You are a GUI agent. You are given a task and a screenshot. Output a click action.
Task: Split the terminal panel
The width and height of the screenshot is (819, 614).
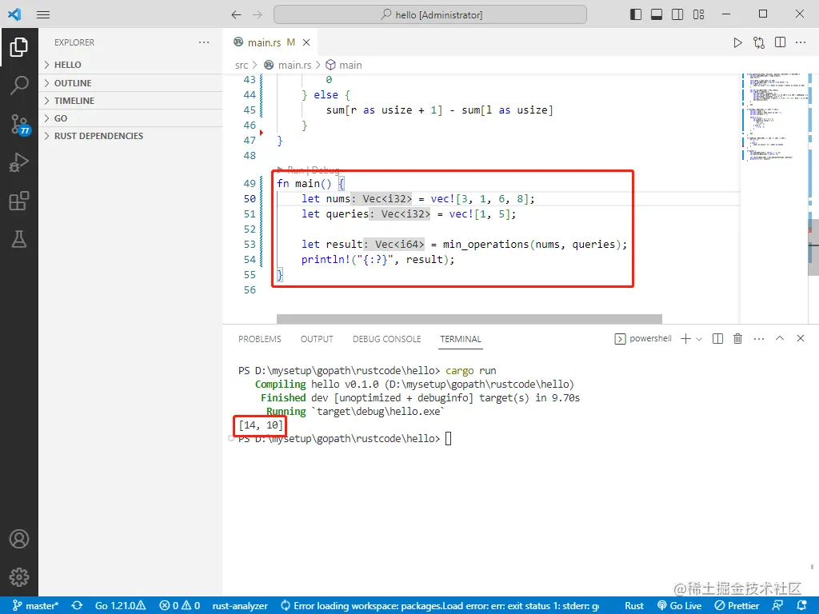click(x=717, y=339)
